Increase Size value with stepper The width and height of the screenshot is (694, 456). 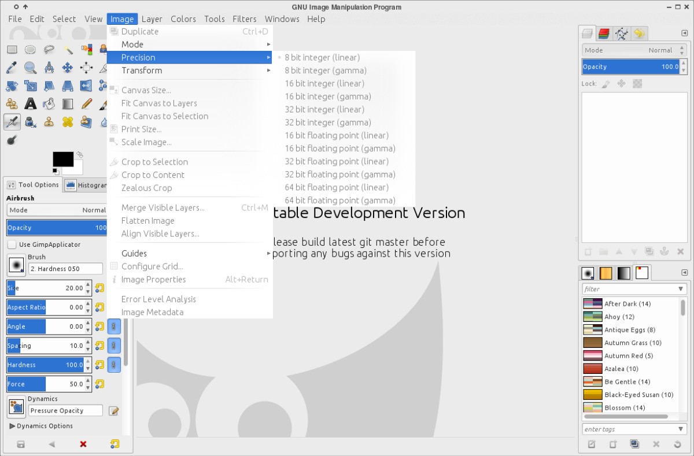point(88,285)
